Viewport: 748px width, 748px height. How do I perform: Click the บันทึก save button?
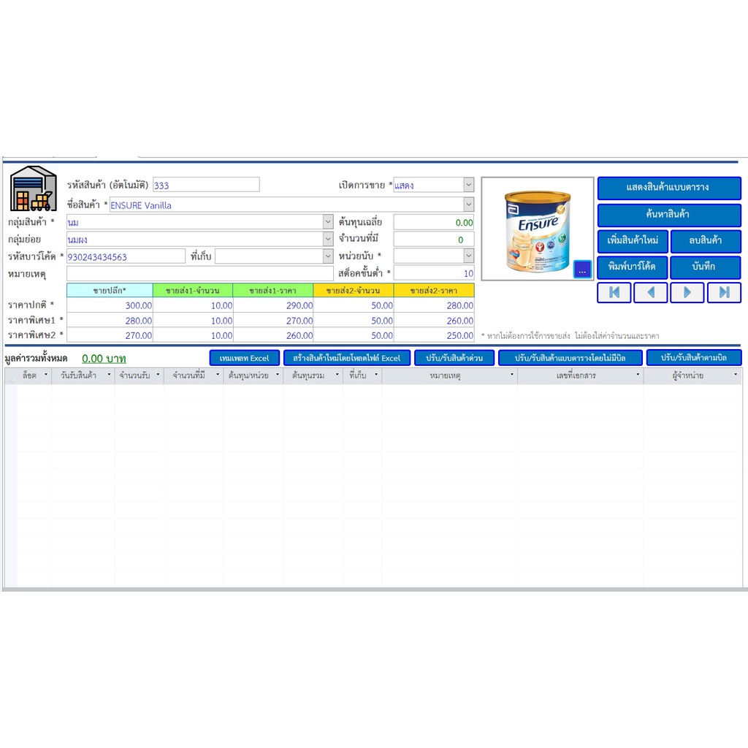pyautogui.click(x=705, y=267)
